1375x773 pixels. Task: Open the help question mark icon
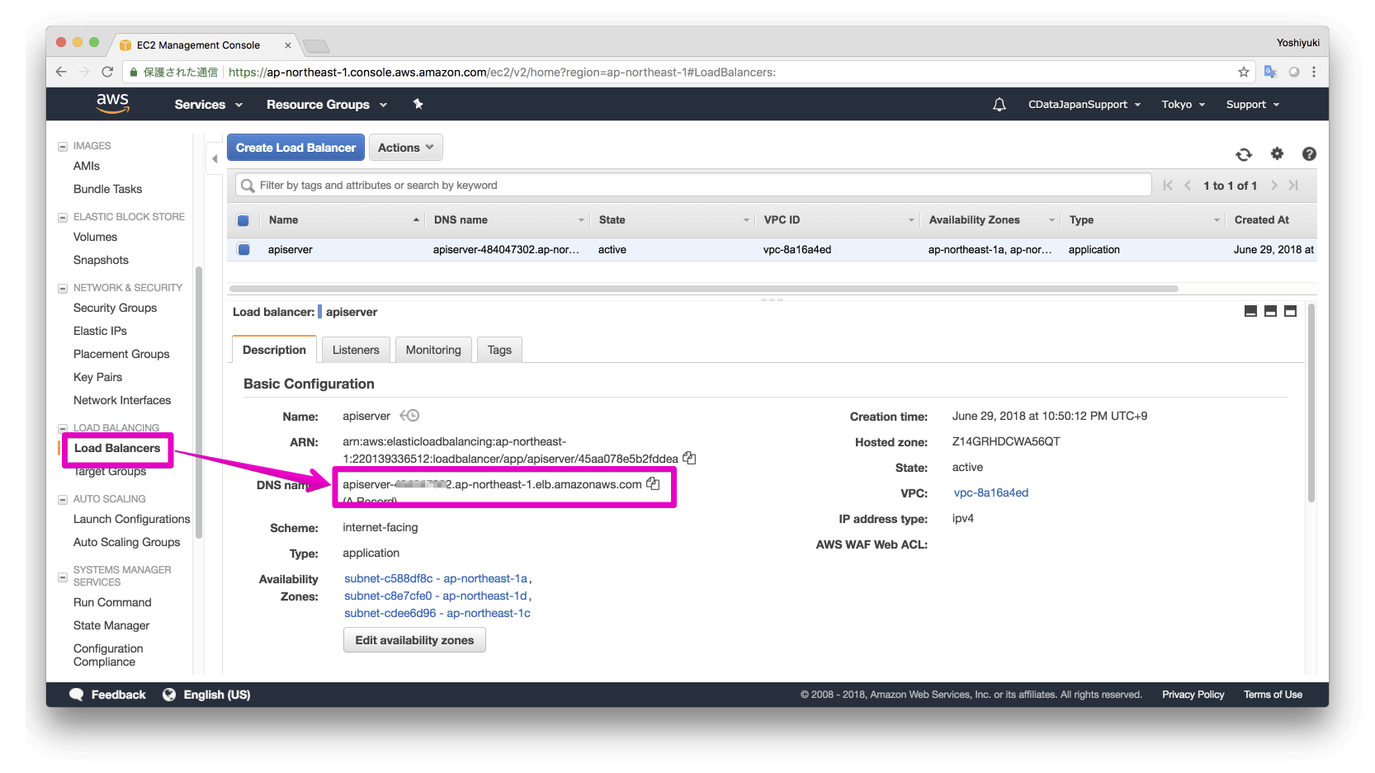(1309, 153)
